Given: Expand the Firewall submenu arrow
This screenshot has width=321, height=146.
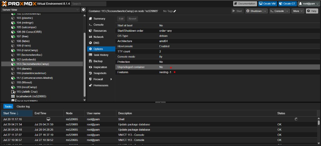Looking at the screenshot, I should click(111, 79).
